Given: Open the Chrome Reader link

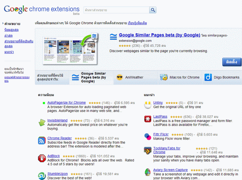Looking at the screenshot, I should coord(60,138).
